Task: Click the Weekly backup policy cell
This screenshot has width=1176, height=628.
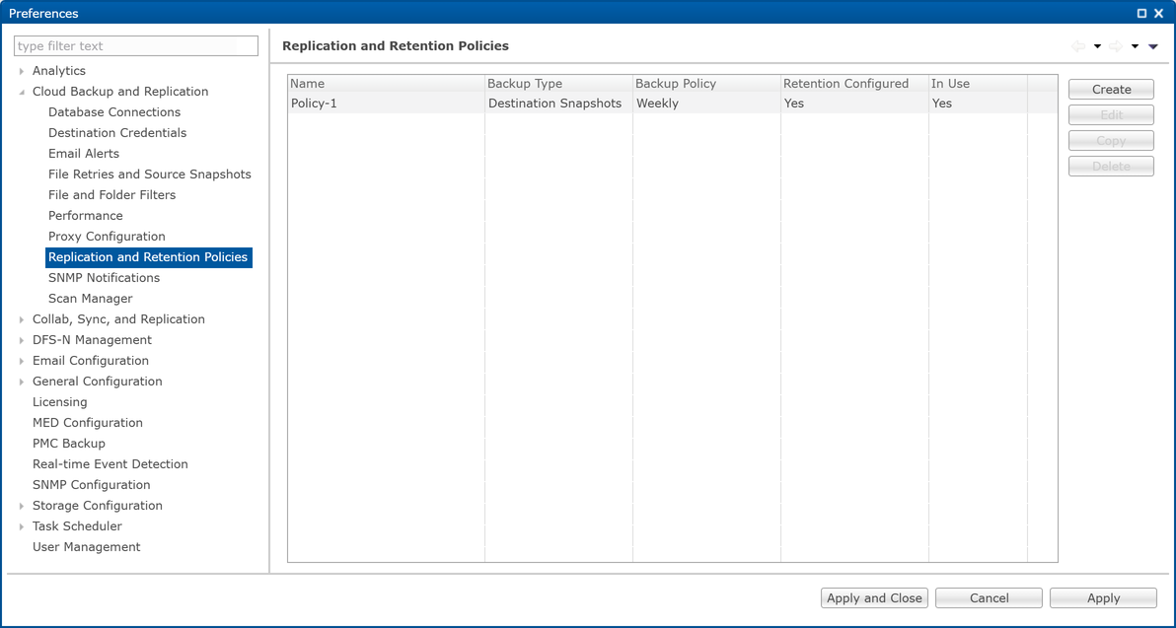Action: coord(706,104)
